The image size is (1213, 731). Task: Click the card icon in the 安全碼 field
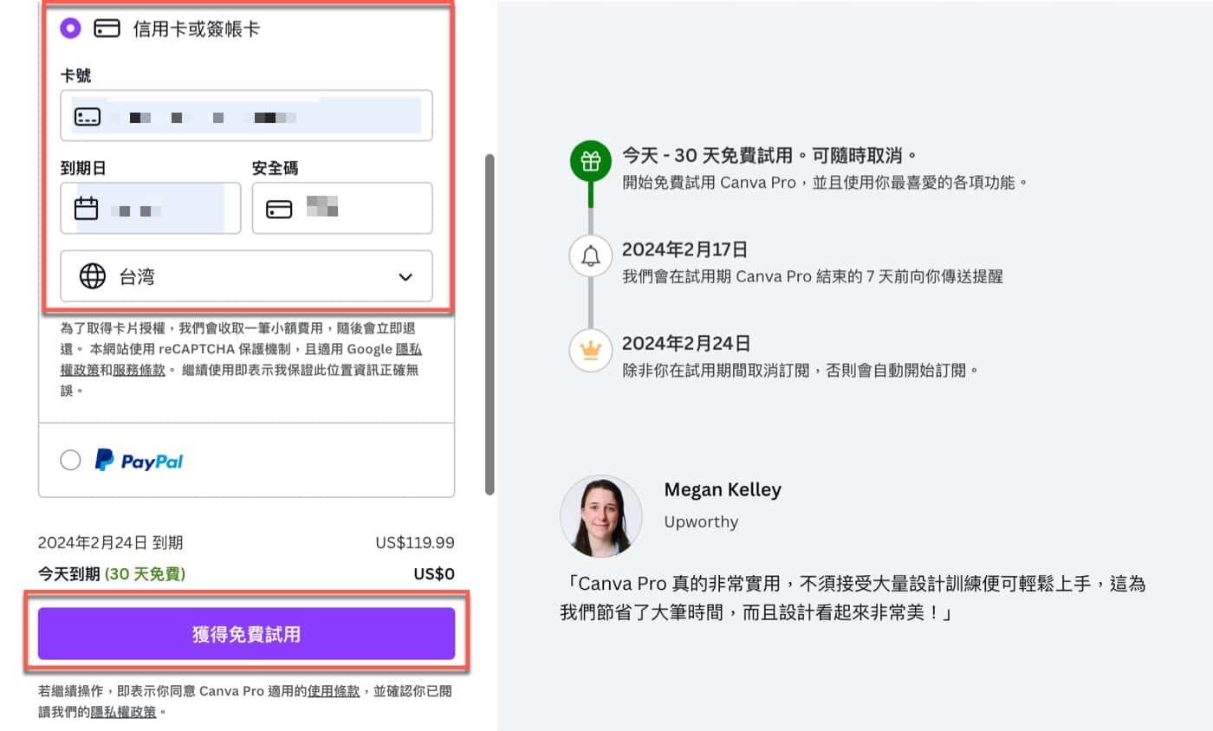pos(279,209)
